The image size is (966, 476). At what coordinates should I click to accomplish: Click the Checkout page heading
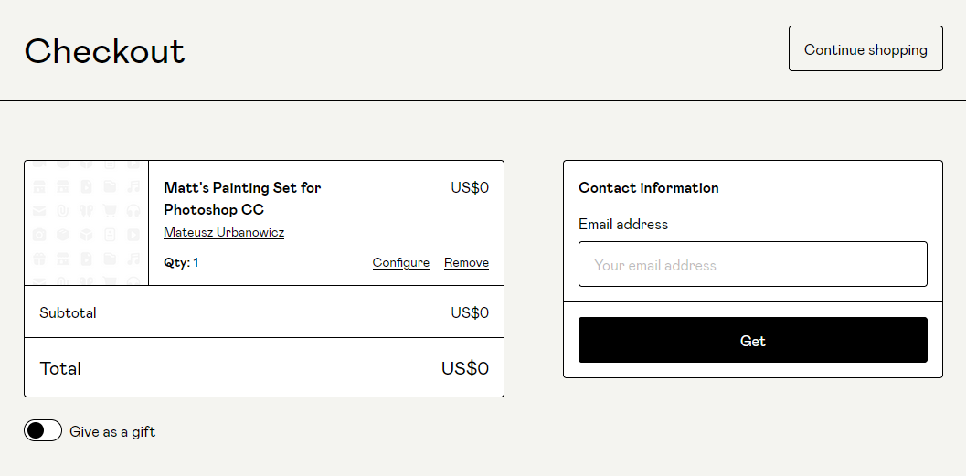tap(104, 51)
